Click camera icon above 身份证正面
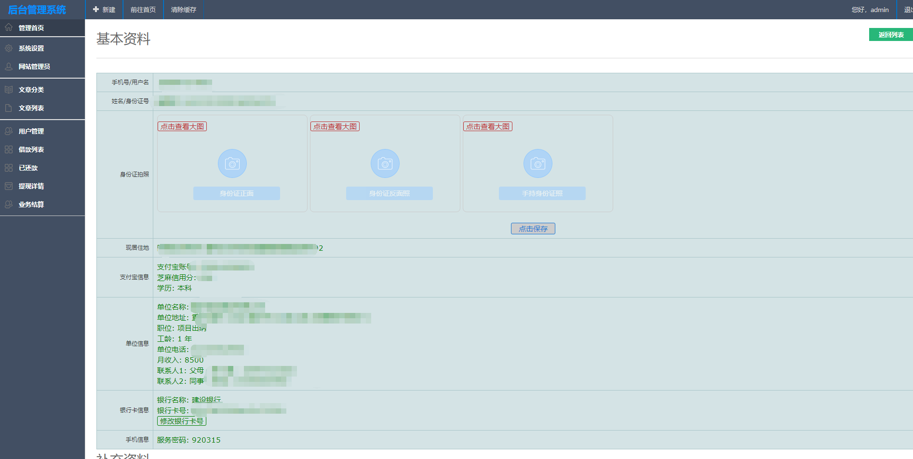The image size is (913, 459). pyautogui.click(x=232, y=163)
